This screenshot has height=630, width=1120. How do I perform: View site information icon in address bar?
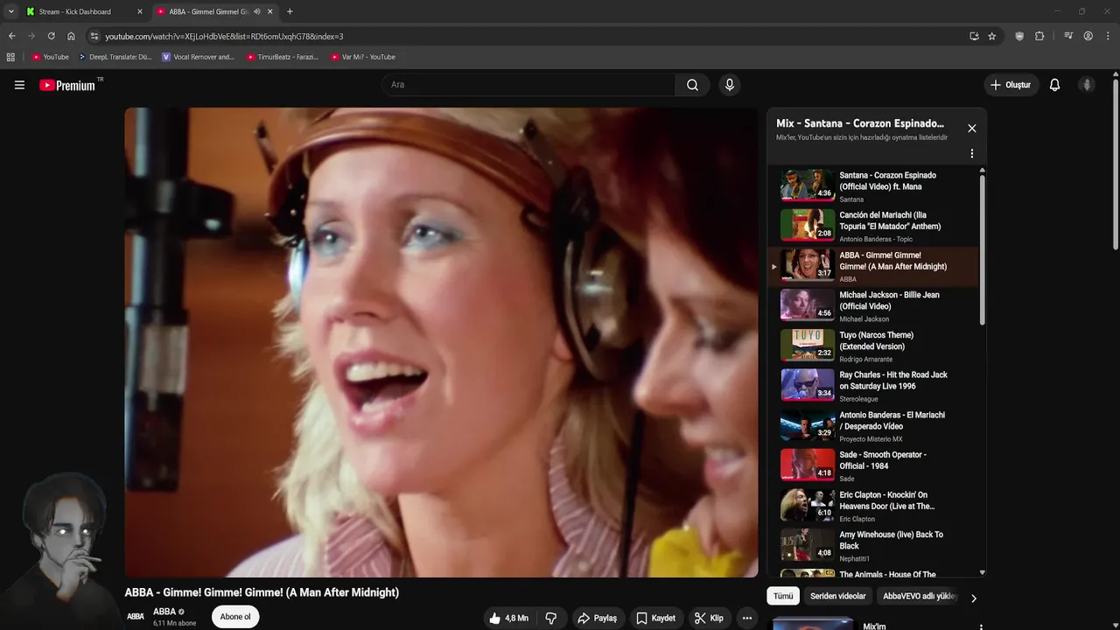point(94,36)
